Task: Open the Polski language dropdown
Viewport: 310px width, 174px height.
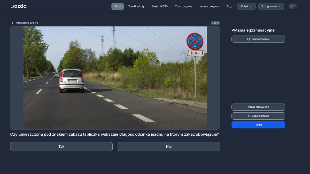Action: click(246, 6)
